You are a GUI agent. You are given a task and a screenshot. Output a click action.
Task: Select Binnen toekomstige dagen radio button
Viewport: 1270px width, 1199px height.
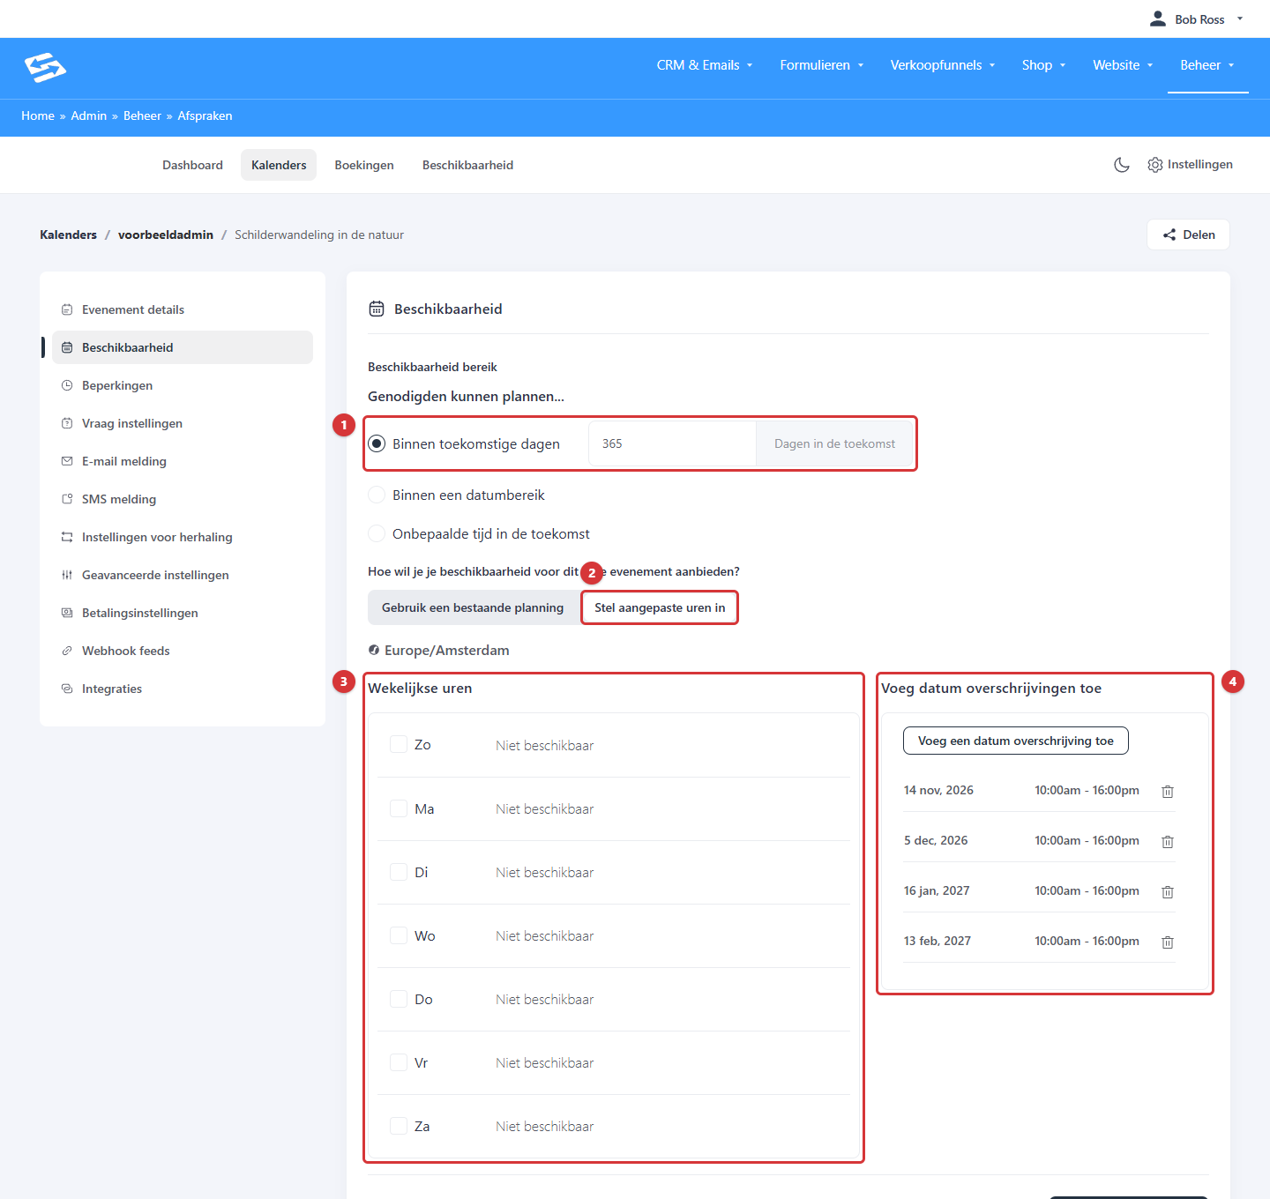[x=377, y=443]
